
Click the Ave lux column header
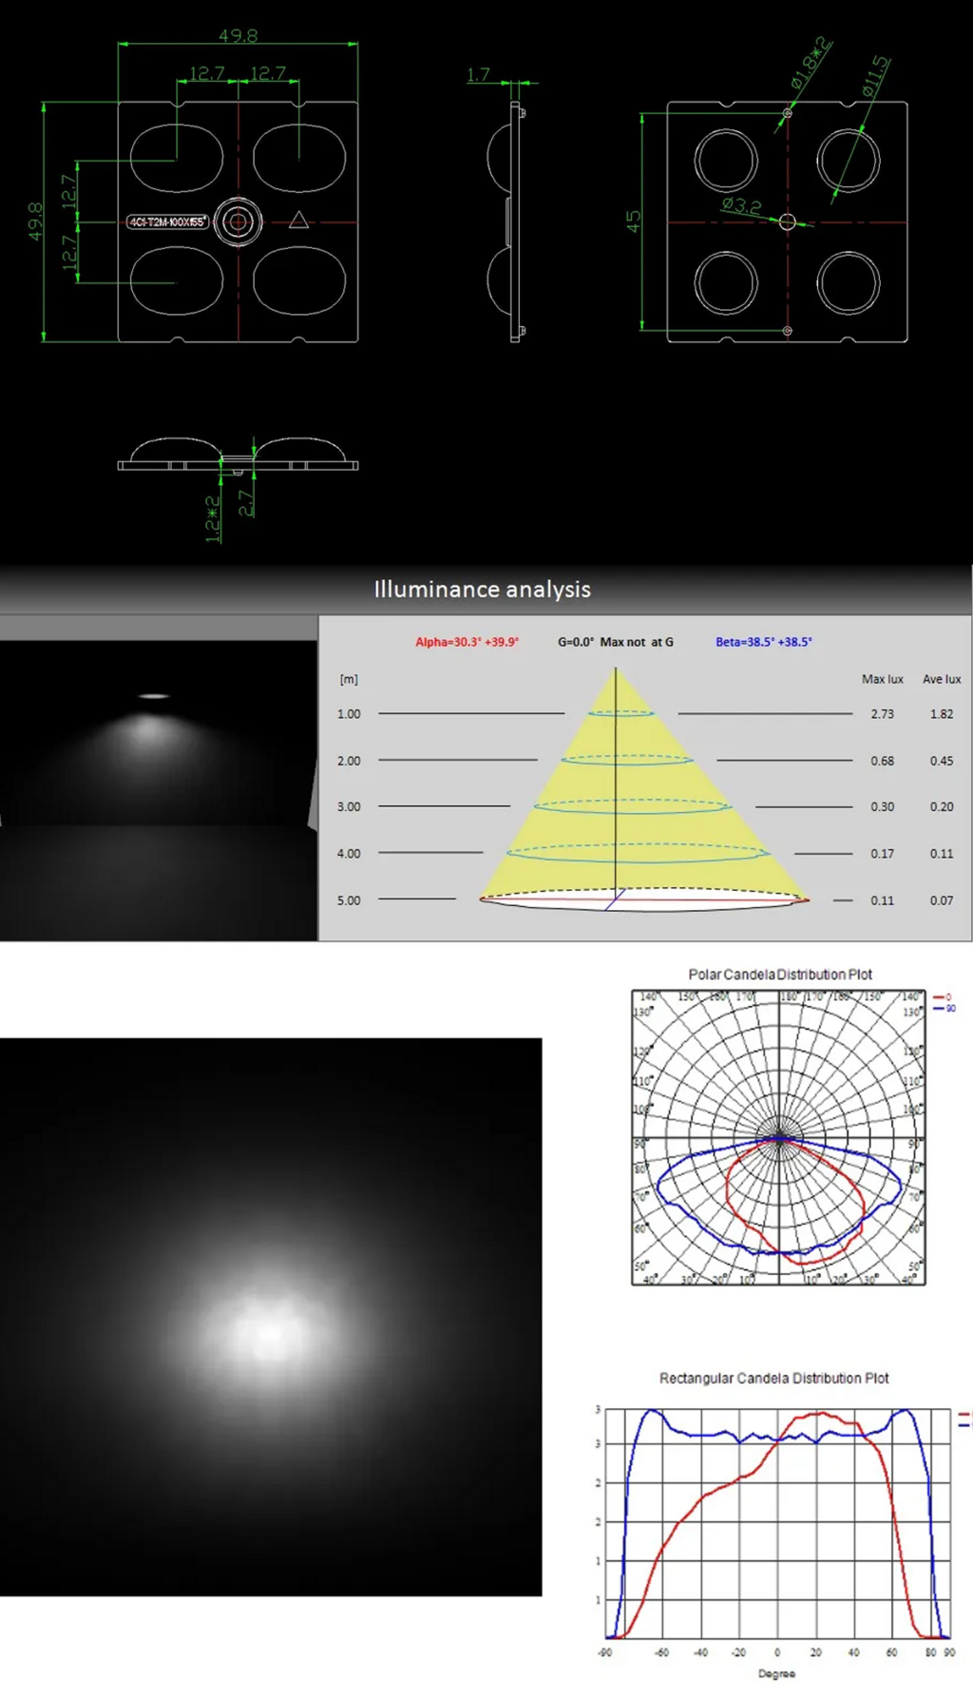coord(942,679)
